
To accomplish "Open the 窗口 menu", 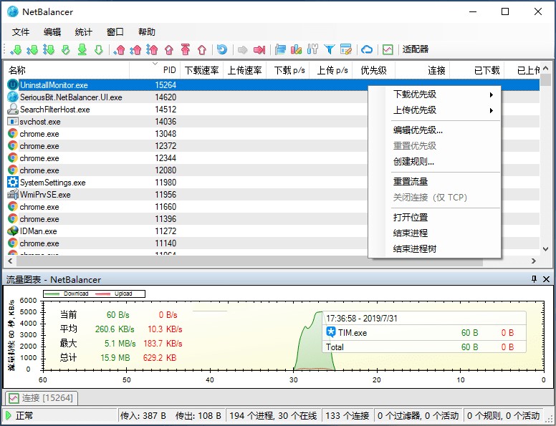I will [115, 32].
